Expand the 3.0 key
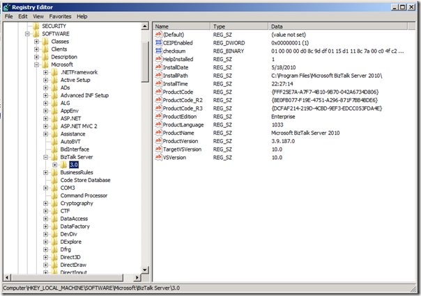Image resolution: width=421 pixels, height=296 pixels. [x=55, y=165]
